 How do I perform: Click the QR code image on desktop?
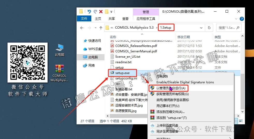(27, 62)
